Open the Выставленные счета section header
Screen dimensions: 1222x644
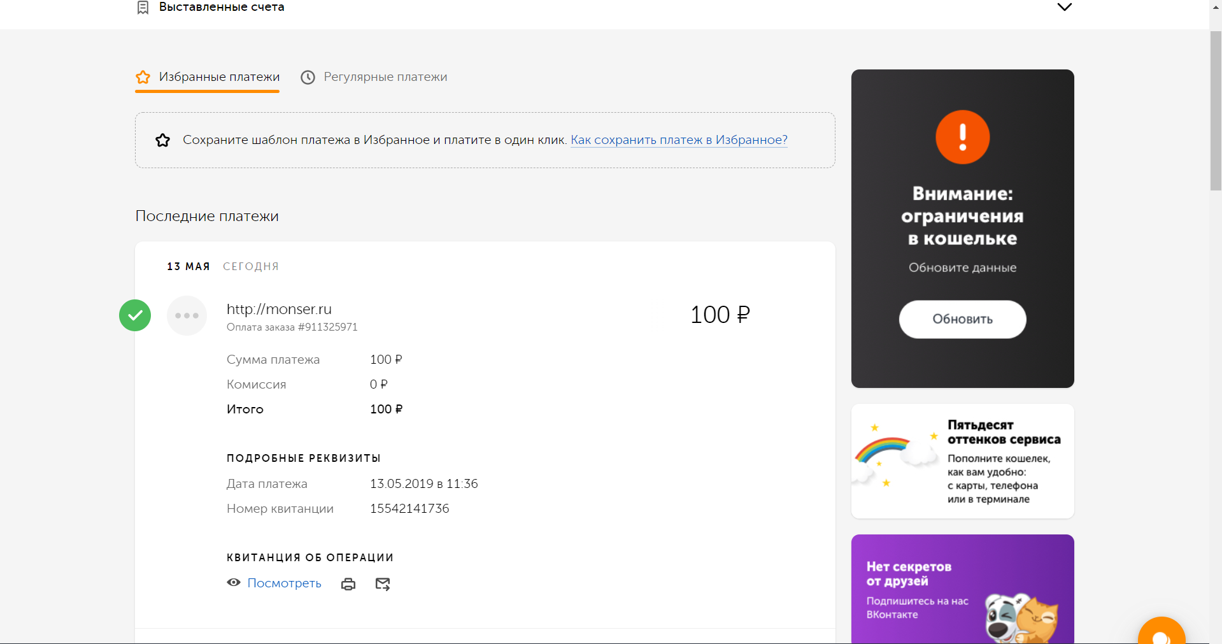tap(222, 8)
